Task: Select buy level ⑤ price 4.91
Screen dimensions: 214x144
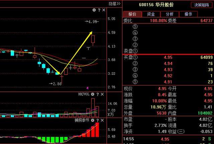Action: [x=168, y=82]
